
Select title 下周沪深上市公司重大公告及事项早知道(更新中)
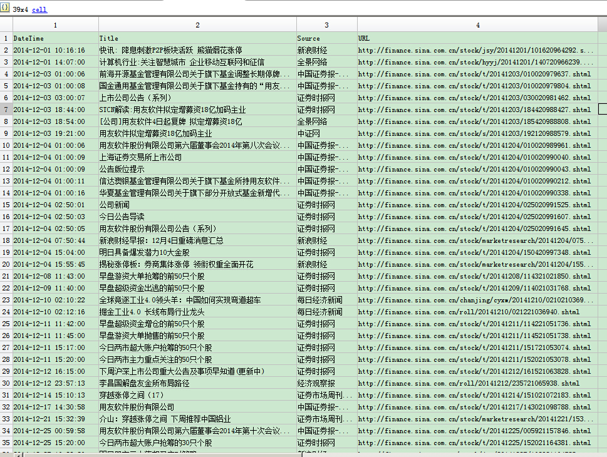[x=197, y=371]
